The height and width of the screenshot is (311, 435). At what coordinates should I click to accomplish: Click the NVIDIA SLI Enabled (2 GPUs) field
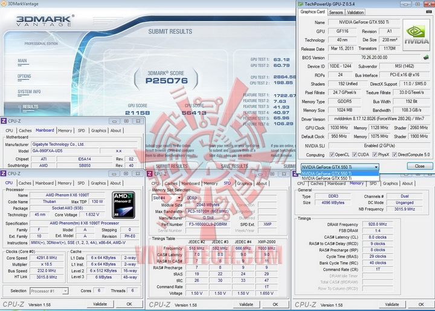[379, 146]
